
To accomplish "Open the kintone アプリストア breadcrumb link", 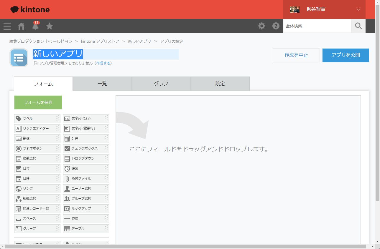I will pyautogui.click(x=100, y=41).
